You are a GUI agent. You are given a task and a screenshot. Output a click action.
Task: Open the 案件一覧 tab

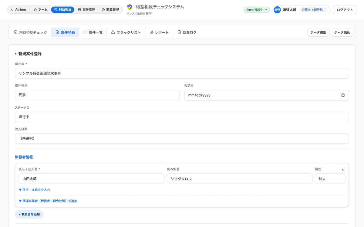point(93,32)
